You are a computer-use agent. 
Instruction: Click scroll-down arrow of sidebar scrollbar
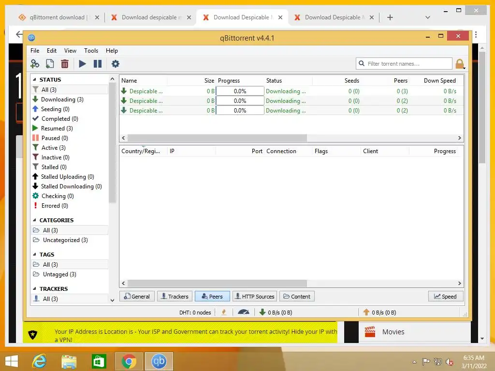click(x=112, y=300)
